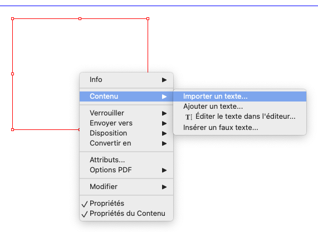Click the left-middle red frame handle

click(13, 74)
